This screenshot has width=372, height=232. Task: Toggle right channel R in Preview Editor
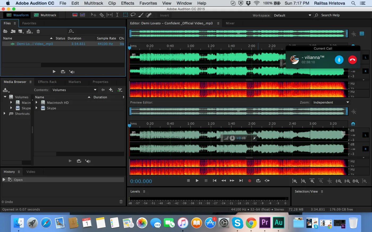366,149
